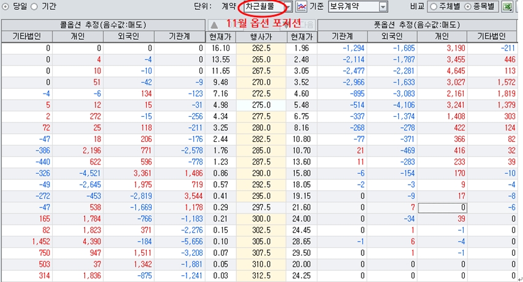Click the 콜옵션 추정 group header
This screenshot has height=282, width=523.
pos(102,24)
